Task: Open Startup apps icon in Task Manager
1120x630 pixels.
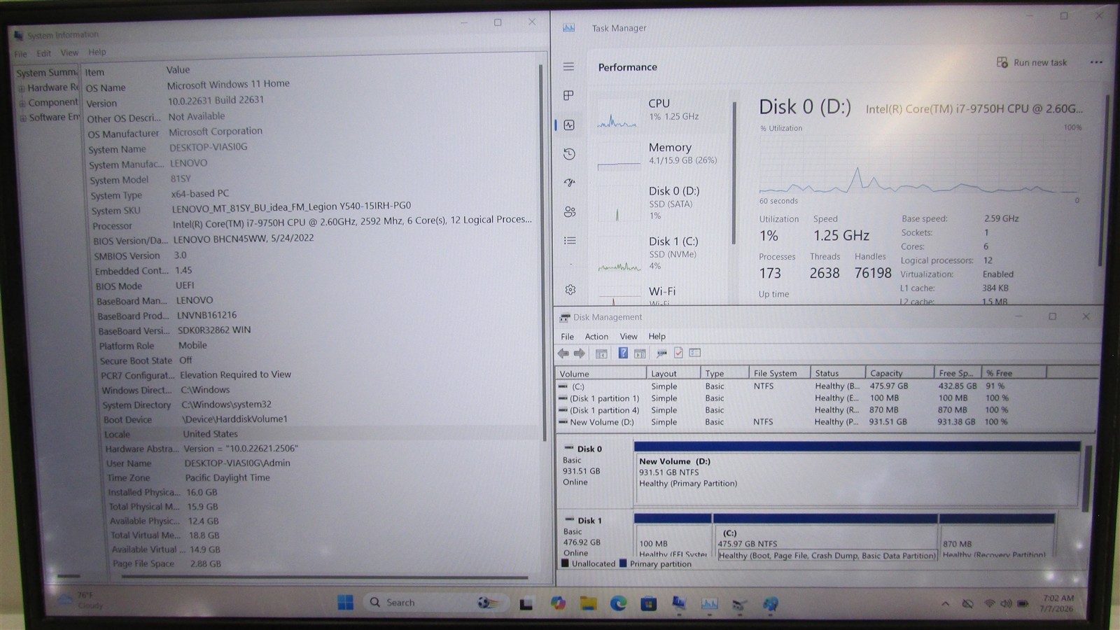Action: 569,183
